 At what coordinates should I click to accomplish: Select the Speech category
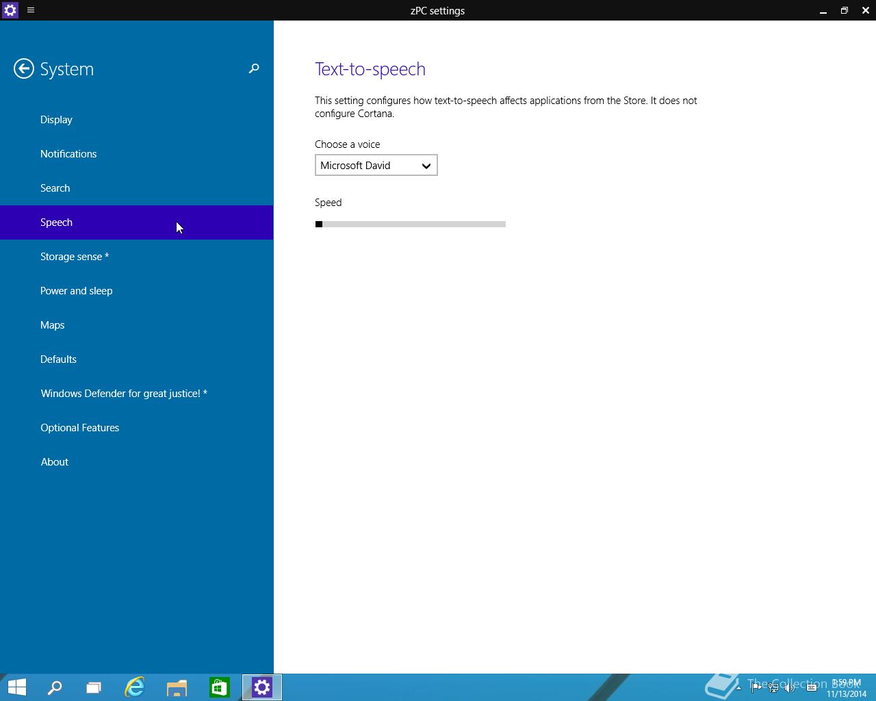[137, 222]
